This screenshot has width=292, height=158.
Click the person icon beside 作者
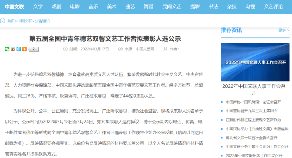point(165,49)
